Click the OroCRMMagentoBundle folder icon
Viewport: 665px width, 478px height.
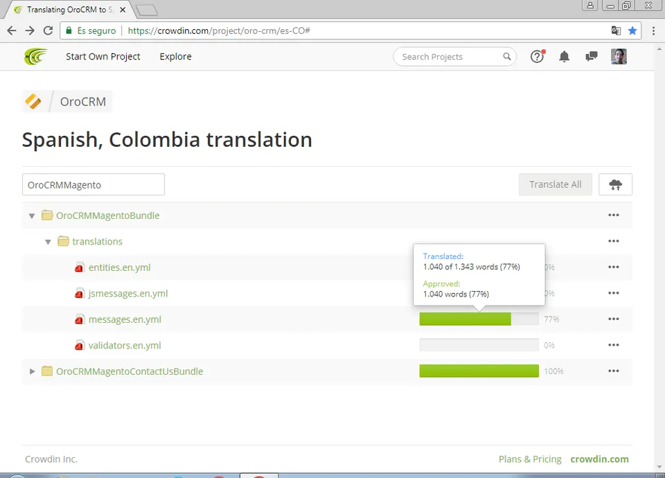tap(47, 215)
